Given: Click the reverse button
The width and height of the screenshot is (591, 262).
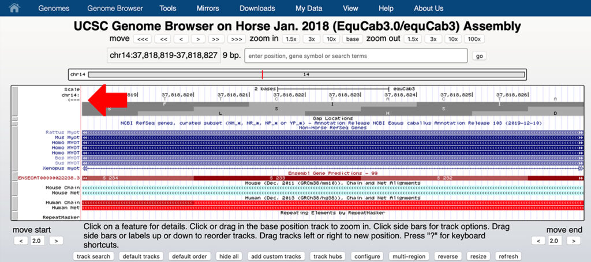Looking at the screenshot, I should 448,256.
